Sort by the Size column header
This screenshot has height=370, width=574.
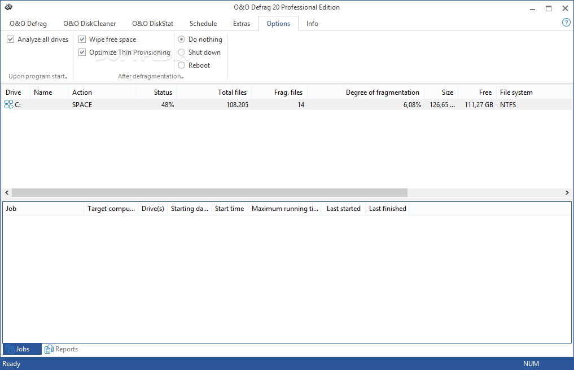click(x=441, y=92)
